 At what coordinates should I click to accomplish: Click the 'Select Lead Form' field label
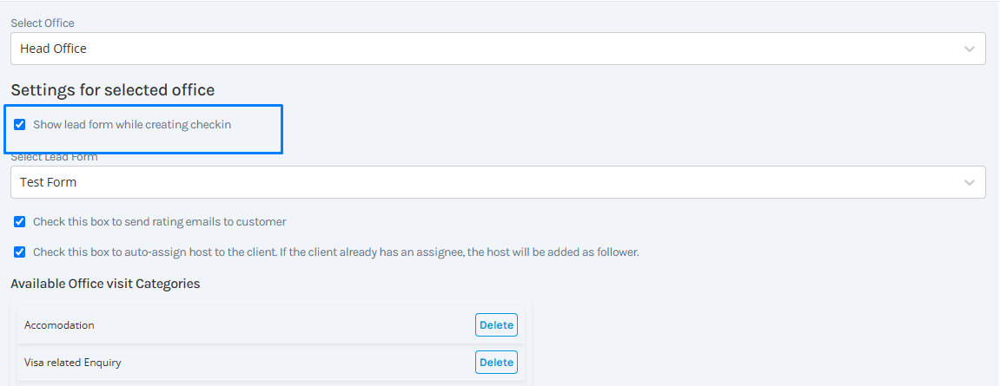(x=54, y=157)
